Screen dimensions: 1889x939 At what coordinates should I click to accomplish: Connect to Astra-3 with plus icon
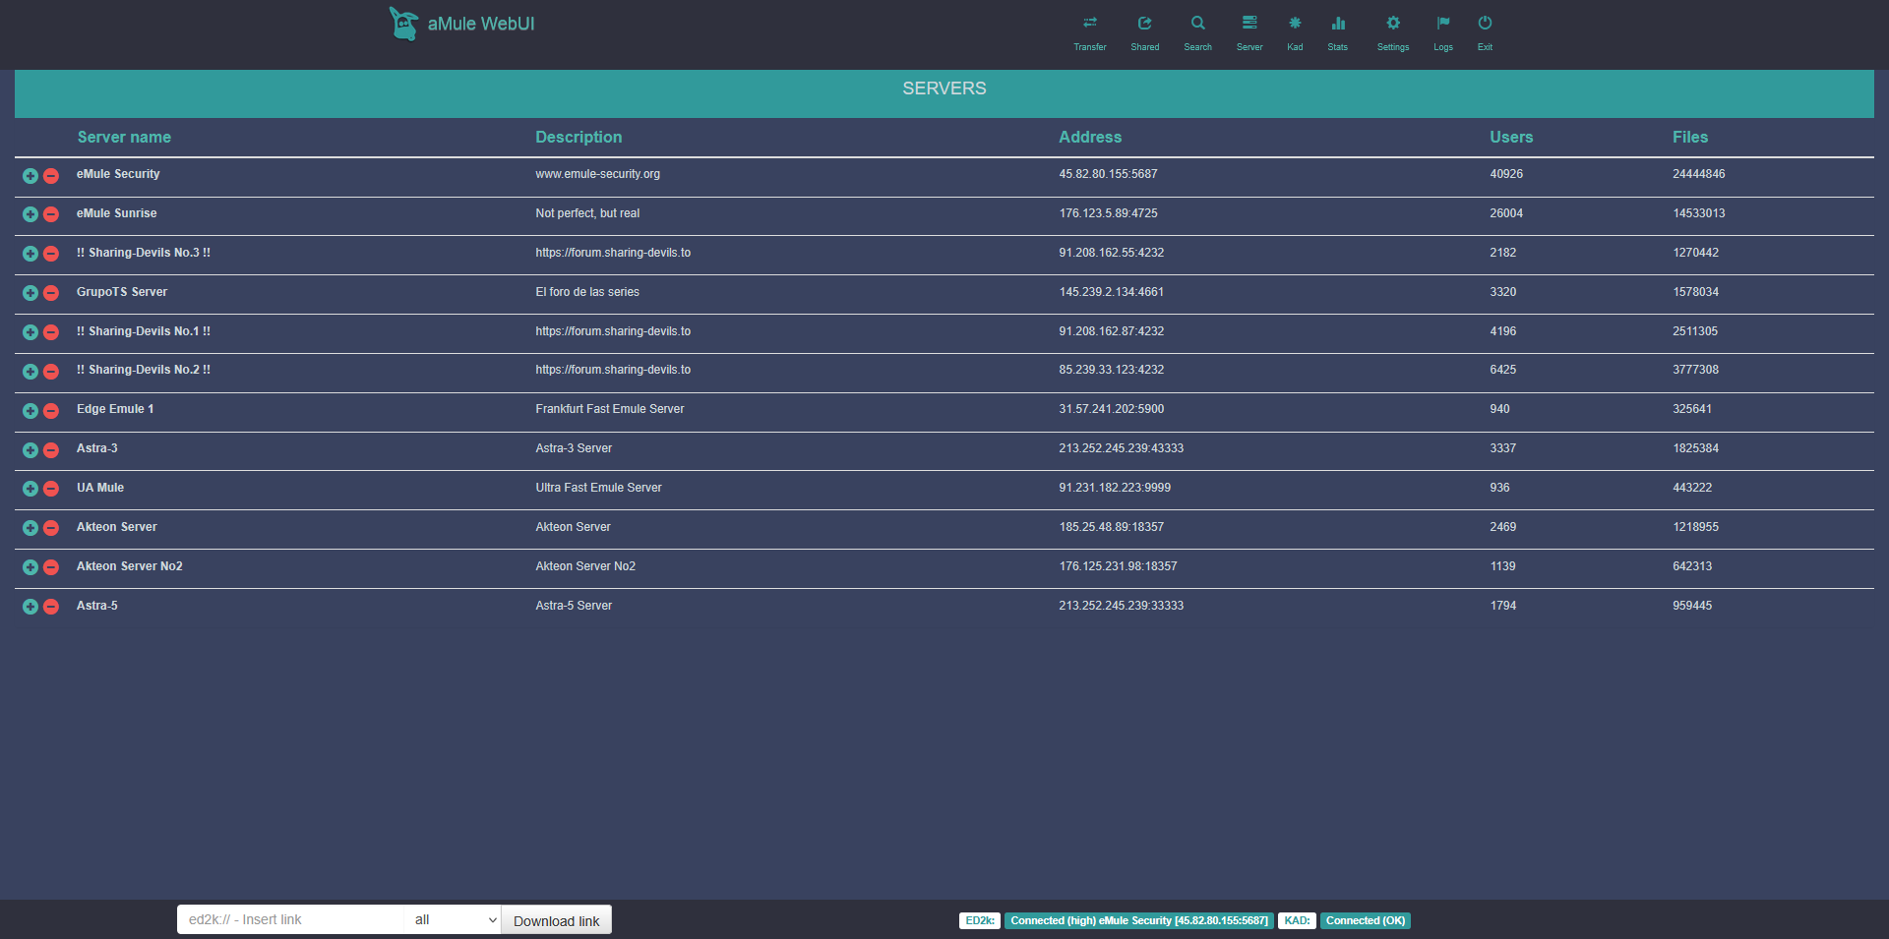point(30,450)
